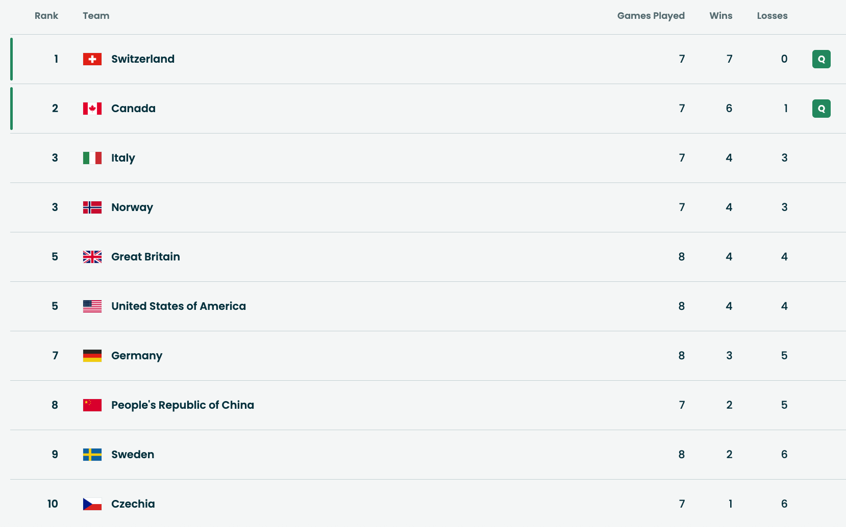Click the Switzerland flag icon

coord(92,59)
